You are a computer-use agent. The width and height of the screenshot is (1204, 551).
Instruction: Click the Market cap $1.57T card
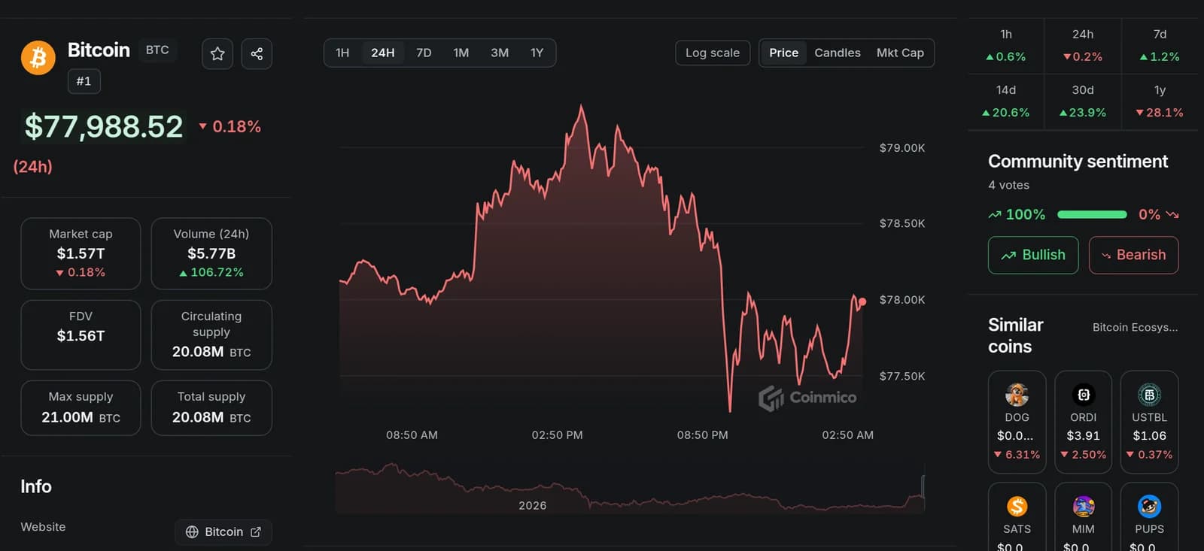tap(81, 253)
